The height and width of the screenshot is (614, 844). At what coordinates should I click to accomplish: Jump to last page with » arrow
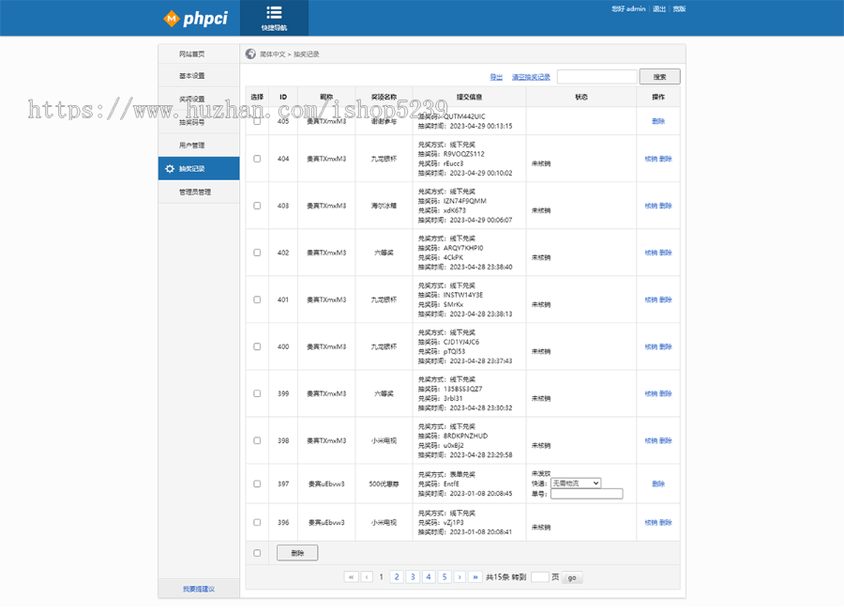(475, 576)
